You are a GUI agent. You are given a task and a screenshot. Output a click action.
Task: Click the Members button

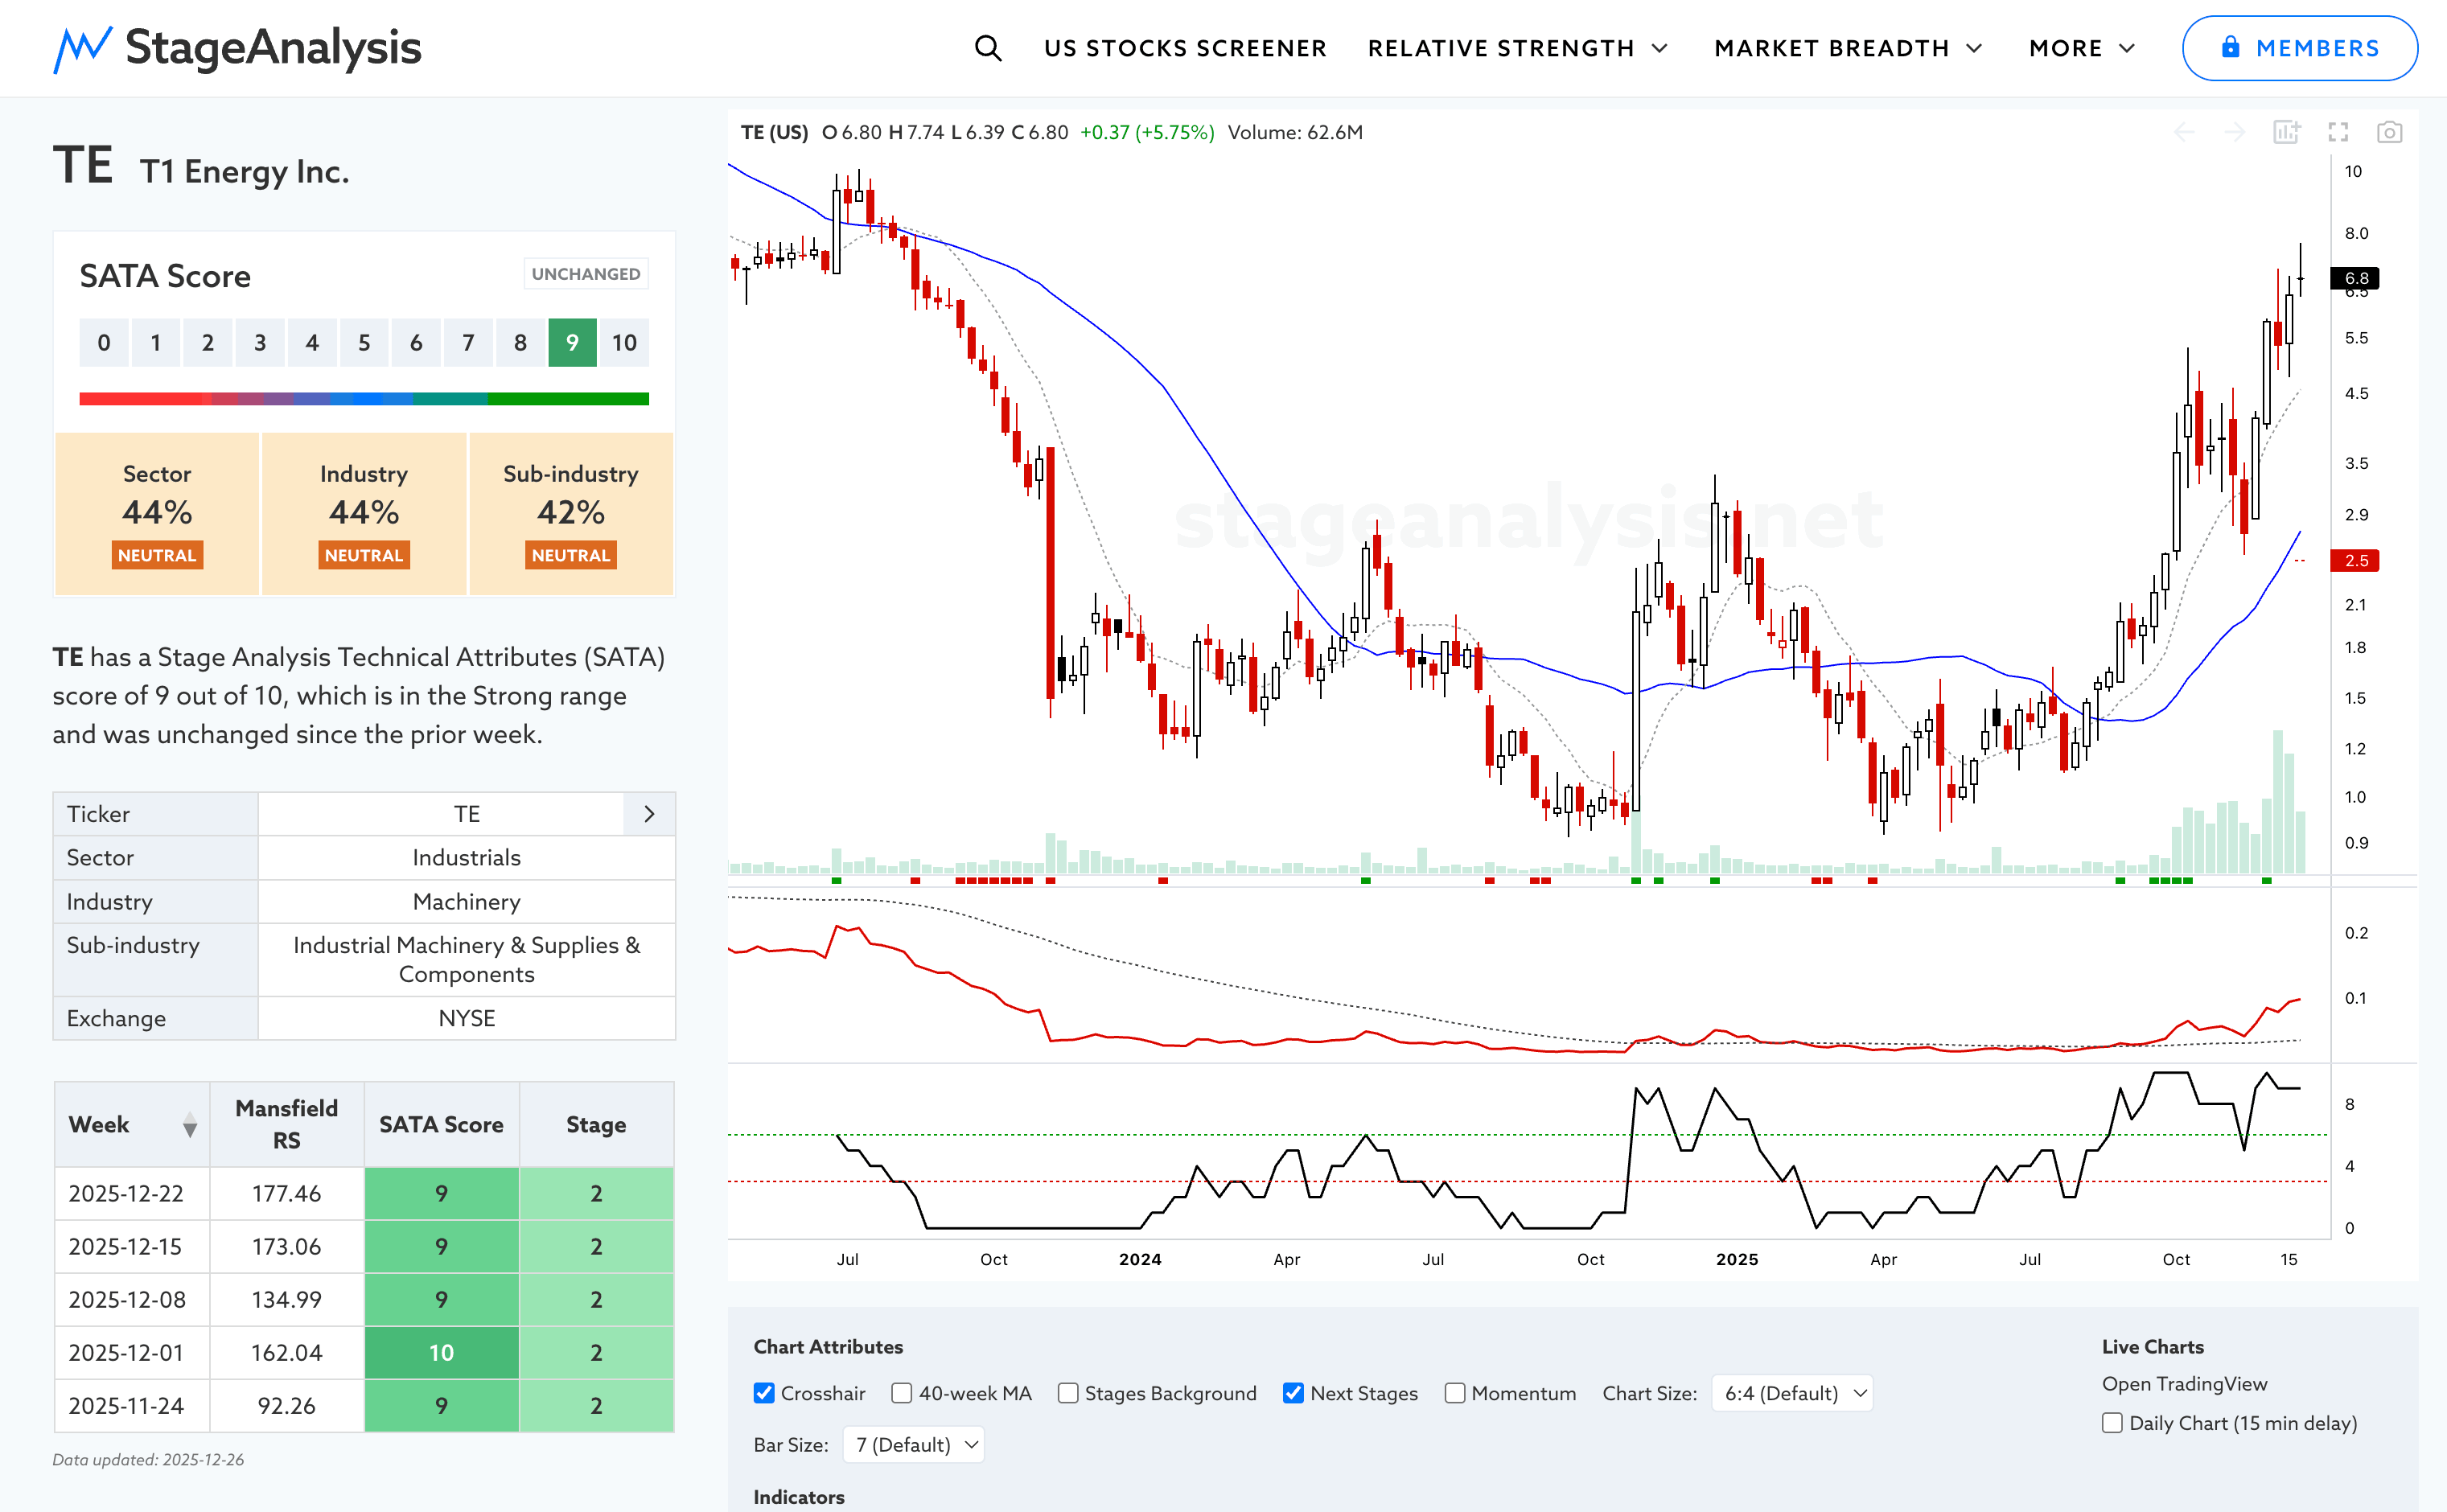point(2298,48)
